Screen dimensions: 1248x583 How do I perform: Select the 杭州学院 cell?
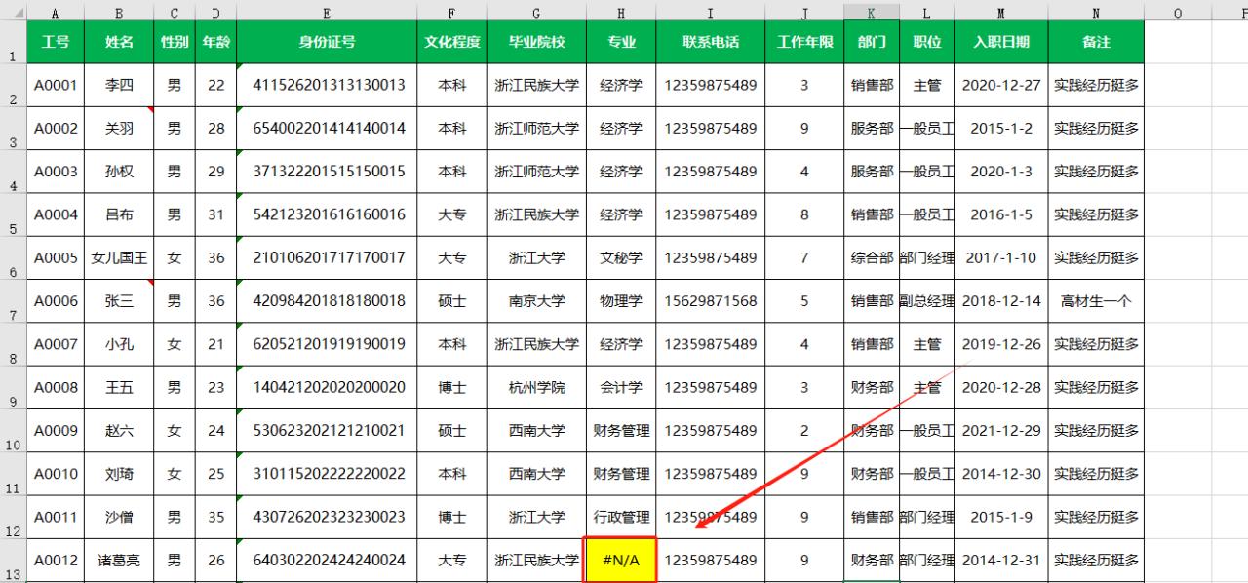[536, 387]
